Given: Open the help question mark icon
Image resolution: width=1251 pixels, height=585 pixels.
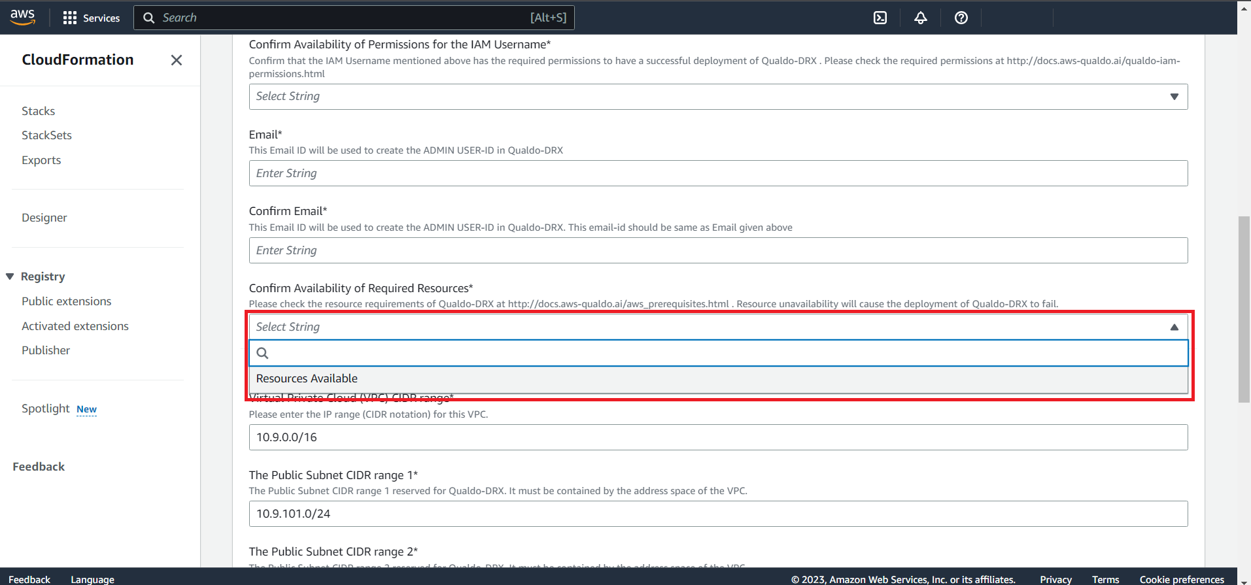Looking at the screenshot, I should pyautogui.click(x=961, y=18).
